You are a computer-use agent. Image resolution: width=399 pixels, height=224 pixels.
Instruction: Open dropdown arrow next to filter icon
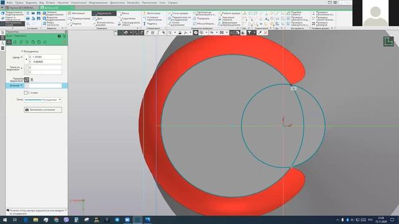coord(254,32)
